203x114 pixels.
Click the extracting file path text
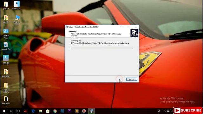point(100,43)
